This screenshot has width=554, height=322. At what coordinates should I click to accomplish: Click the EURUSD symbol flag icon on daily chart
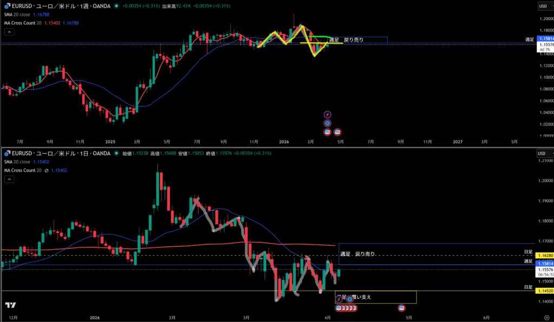[x=6, y=153]
